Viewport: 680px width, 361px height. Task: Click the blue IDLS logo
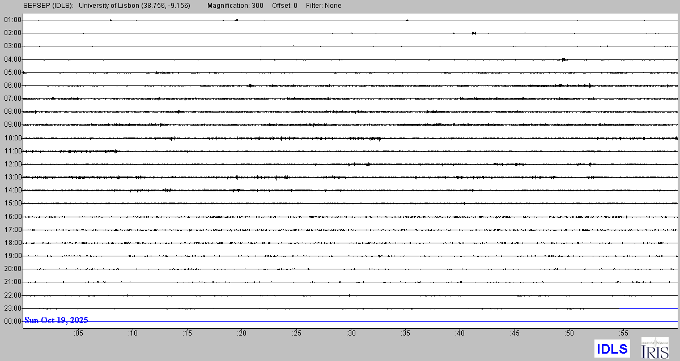tap(612, 349)
